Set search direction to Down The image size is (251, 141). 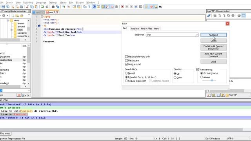tap(175, 78)
